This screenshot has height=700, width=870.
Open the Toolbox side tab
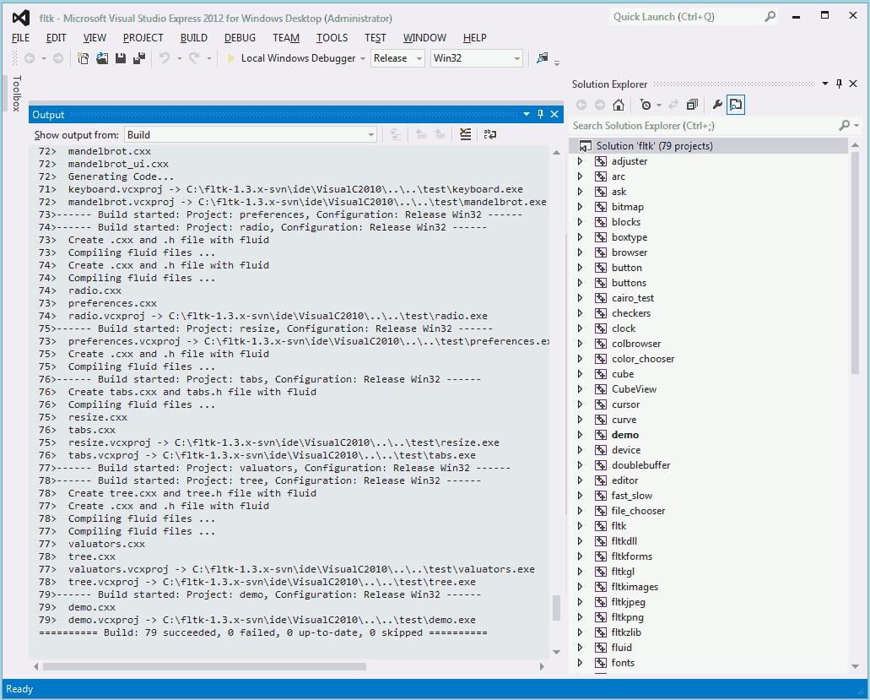17,93
